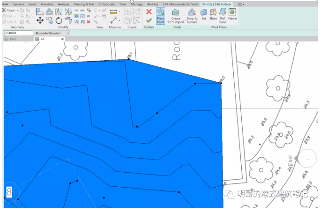Image resolution: width=322 pixels, height=211 pixels.
Task: Select the Rotate tool
Action: click(x=59, y=21)
